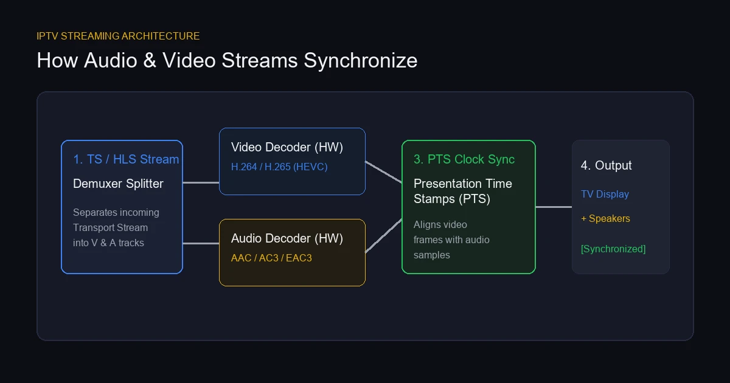The width and height of the screenshot is (730, 383).
Task: Click the 'How Audio & Video Streams Synchronize' title
Action: click(x=227, y=61)
